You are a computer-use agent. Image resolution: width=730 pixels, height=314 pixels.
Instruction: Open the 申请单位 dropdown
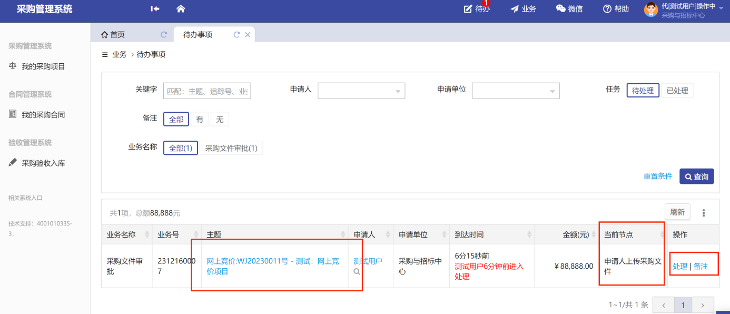(516, 91)
